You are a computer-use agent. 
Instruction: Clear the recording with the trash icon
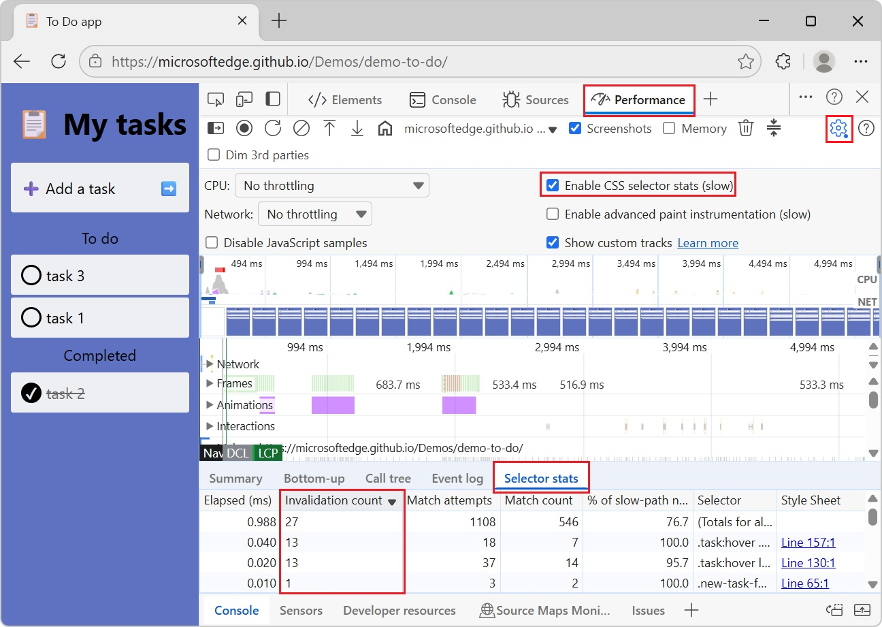(745, 128)
